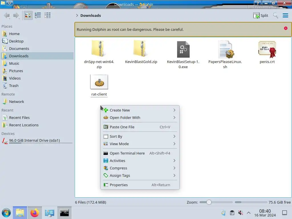The height and width of the screenshot is (219, 292).
Task: Click the Dolphin file manager taskbar icon
Action: tap(20, 213)
